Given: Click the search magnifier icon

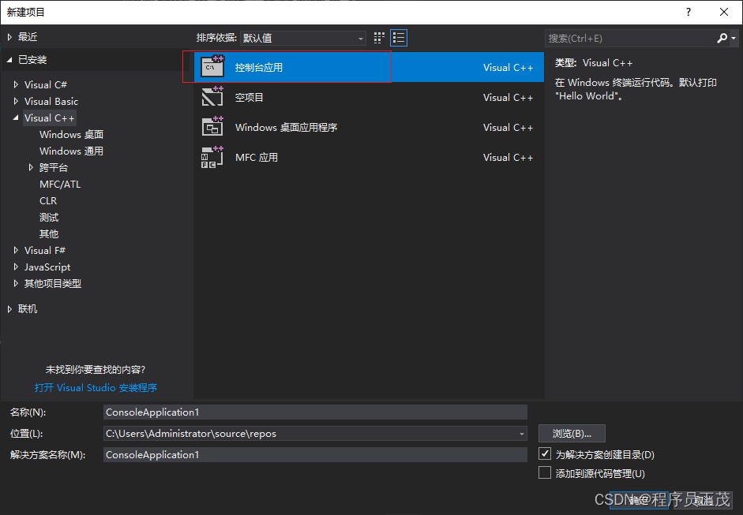Looking at the screenshot, I should (x=722, y=38).
